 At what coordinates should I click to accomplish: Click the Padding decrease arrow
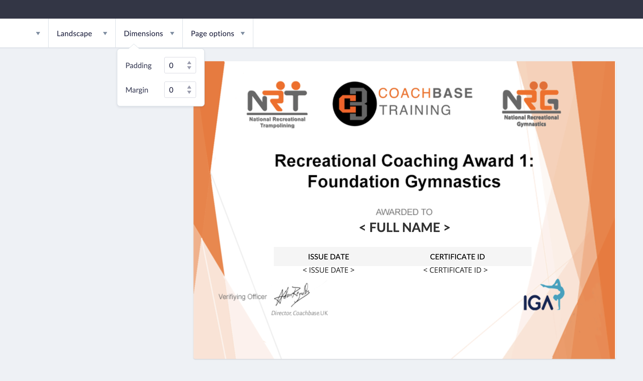[189, 68]
